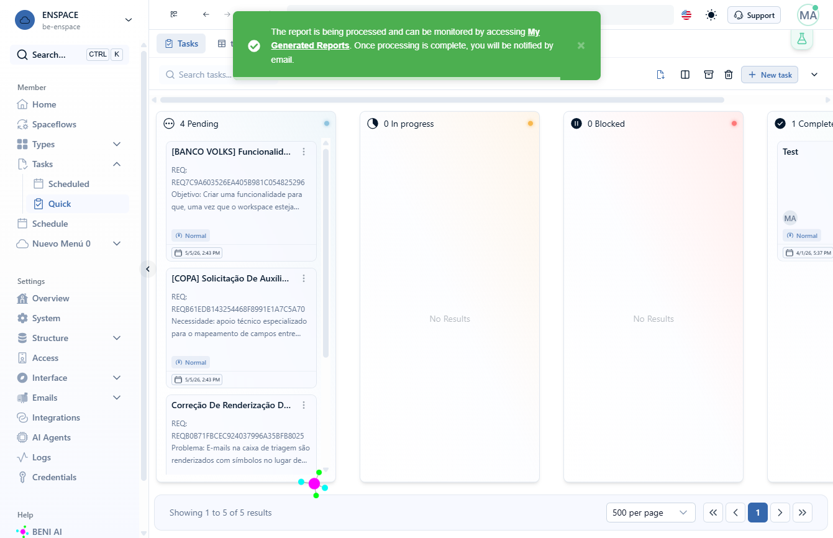The width and height of the screenshot is (833, 538).
Task: Open My Generated Reports link
Action: click(405, 39)
